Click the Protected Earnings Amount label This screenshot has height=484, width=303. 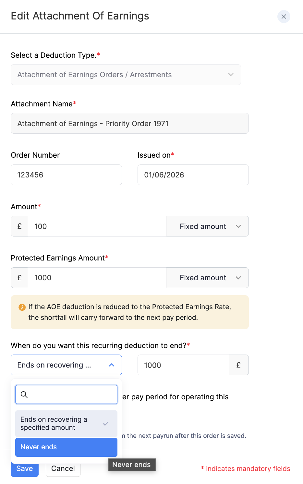tap(60, 258)
